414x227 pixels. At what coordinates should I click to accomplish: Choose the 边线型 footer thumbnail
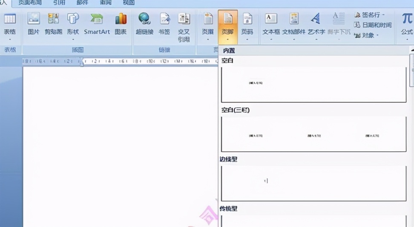click(x=313, y=183)
